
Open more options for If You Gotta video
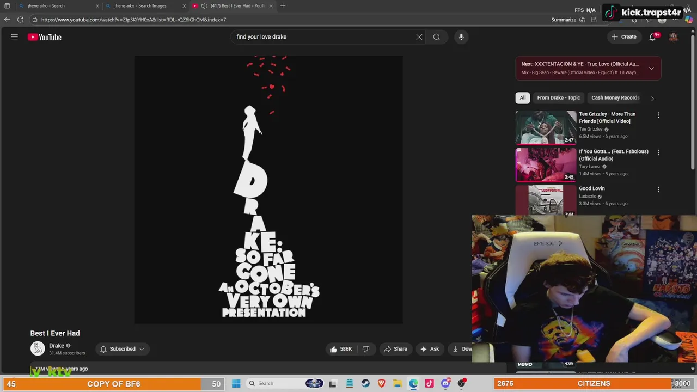click(658, 152)
